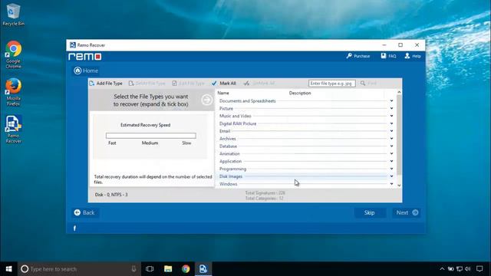Viewport: 491px width, 276px height.
Task: Expand Documents and Spreadsheets category
Action: pyautogui.click(x=391, y=100)
